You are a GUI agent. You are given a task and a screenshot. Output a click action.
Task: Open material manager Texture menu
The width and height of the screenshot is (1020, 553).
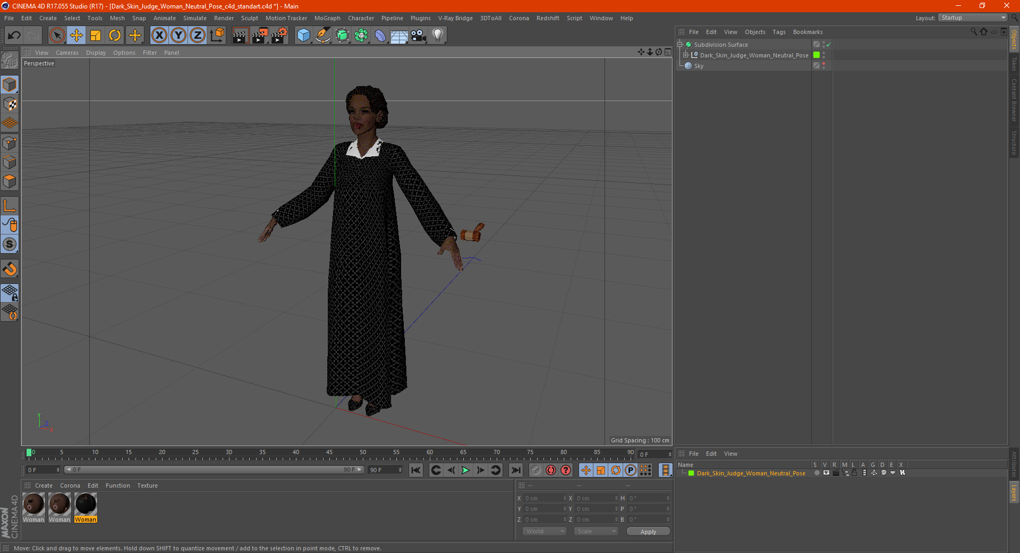pyautogui.click(x=147, y=485)
